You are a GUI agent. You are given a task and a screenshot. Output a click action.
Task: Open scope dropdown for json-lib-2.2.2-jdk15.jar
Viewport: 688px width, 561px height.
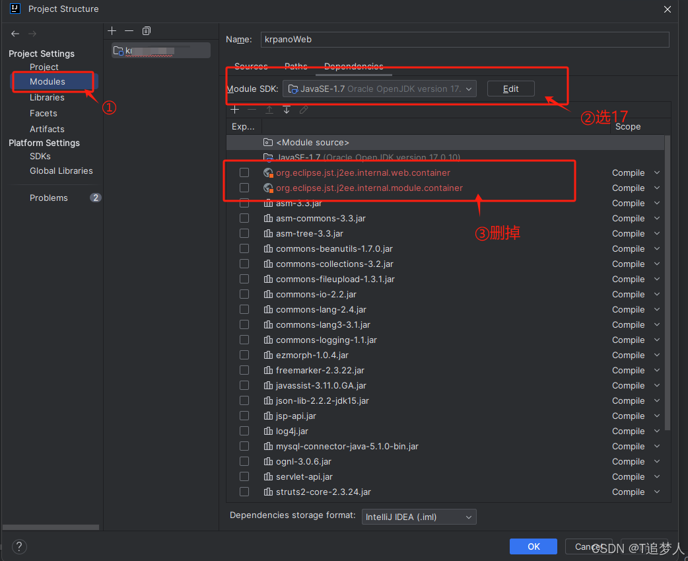(x=636, y=401)
